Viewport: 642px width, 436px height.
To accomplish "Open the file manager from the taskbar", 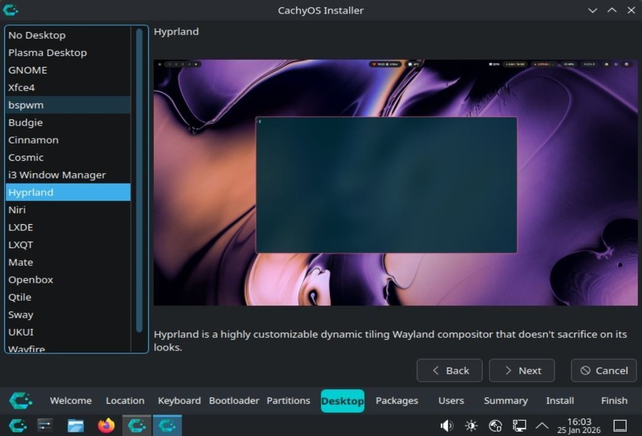I will tap(74, 425).
